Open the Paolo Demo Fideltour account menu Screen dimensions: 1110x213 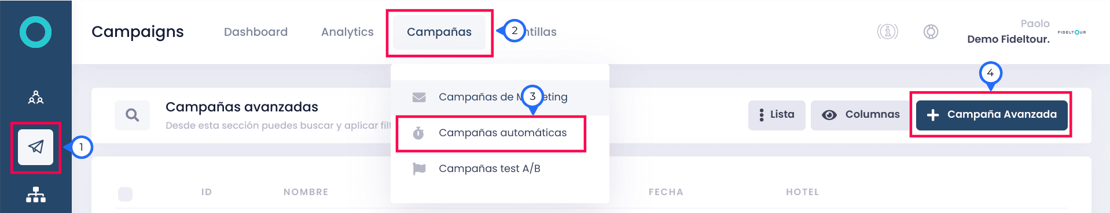(x=1008, y=32)
